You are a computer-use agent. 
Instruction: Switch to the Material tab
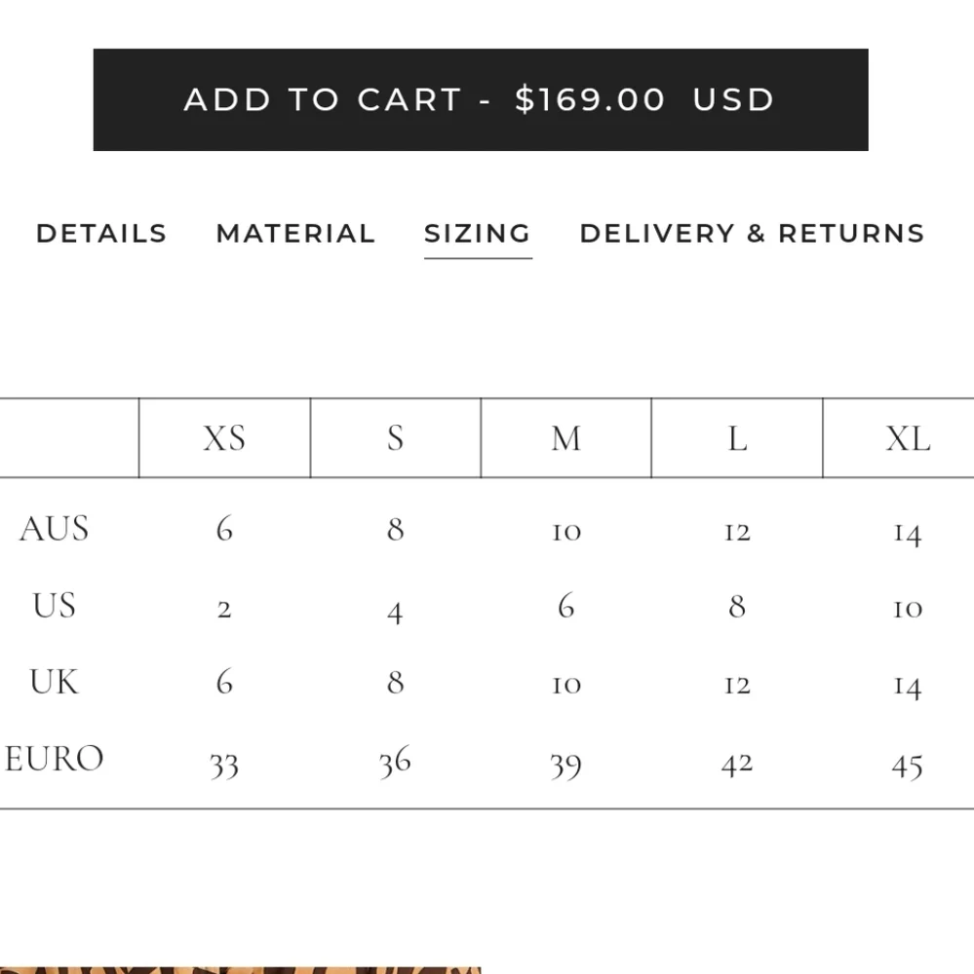coord(295,234)
